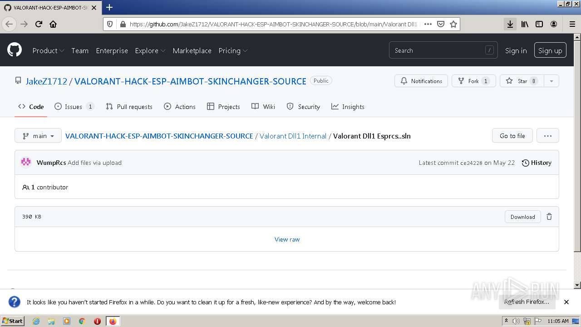Switch to the Insights tab
The height and width of the screenshot is (327, 581).
click(x=348, y=107)
